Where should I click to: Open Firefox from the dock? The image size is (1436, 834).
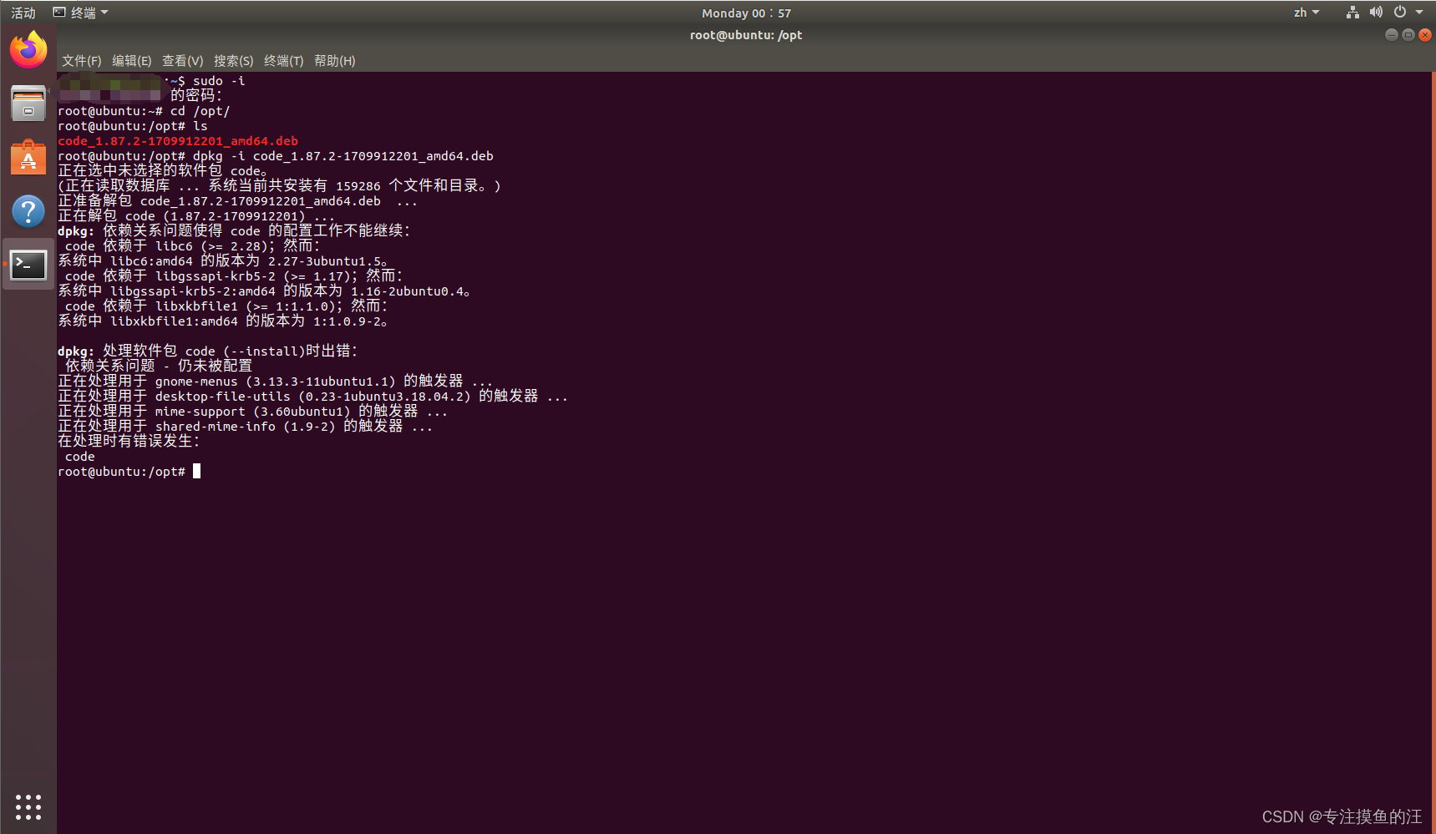28,50
